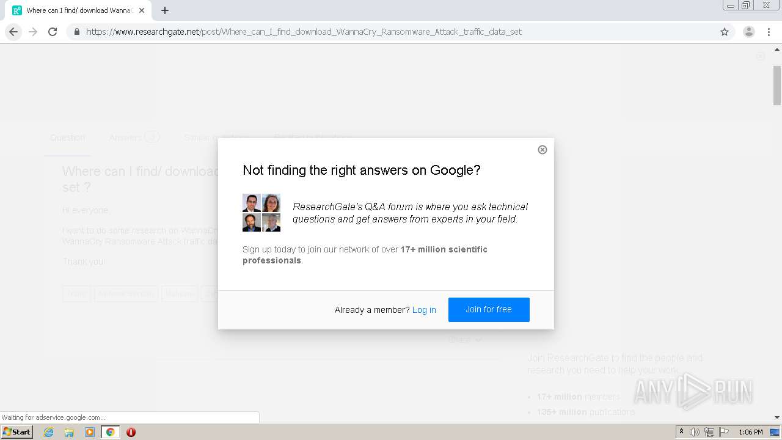782x440 pixels.
Task: Go back to the previous page
Action: point(13,32)
